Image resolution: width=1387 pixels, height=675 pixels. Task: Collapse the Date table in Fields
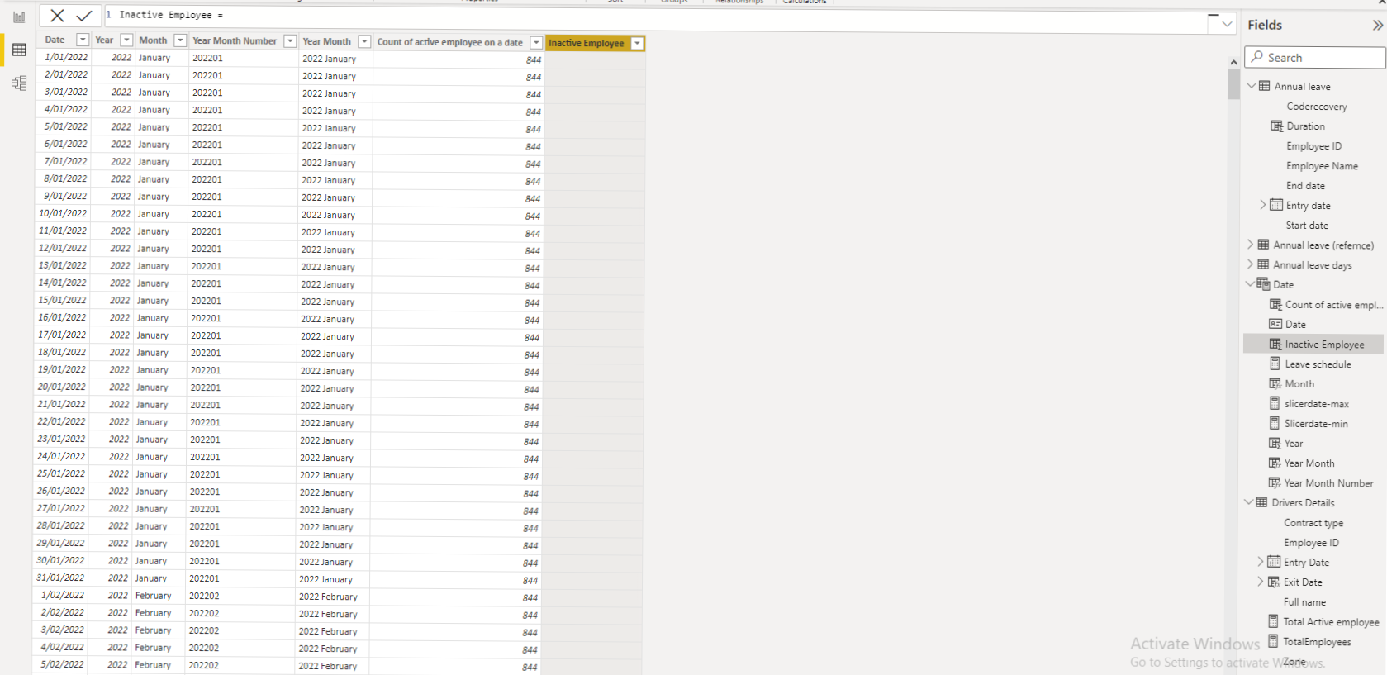[x=1251, y=284]
